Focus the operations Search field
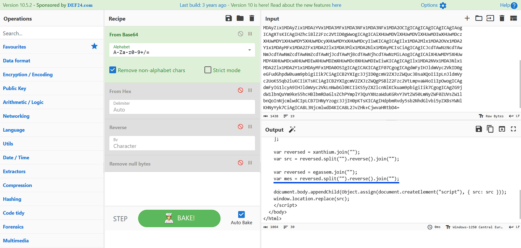The height and width of the screenshot is (248, 521). click(x=52, y=33)
